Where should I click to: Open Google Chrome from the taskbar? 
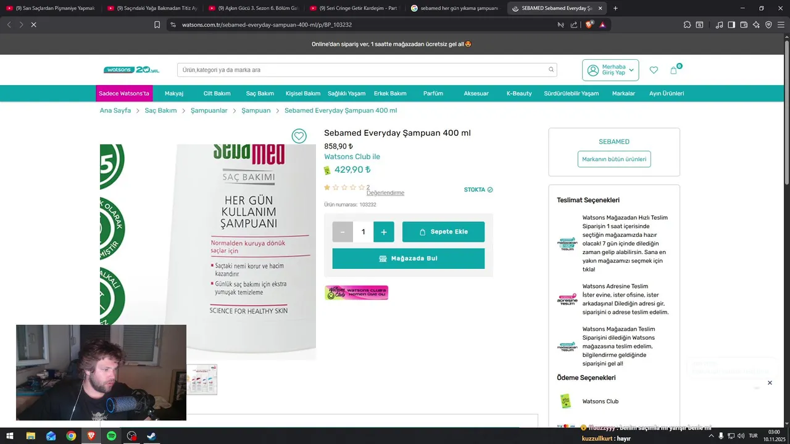[x=71, y=436]
